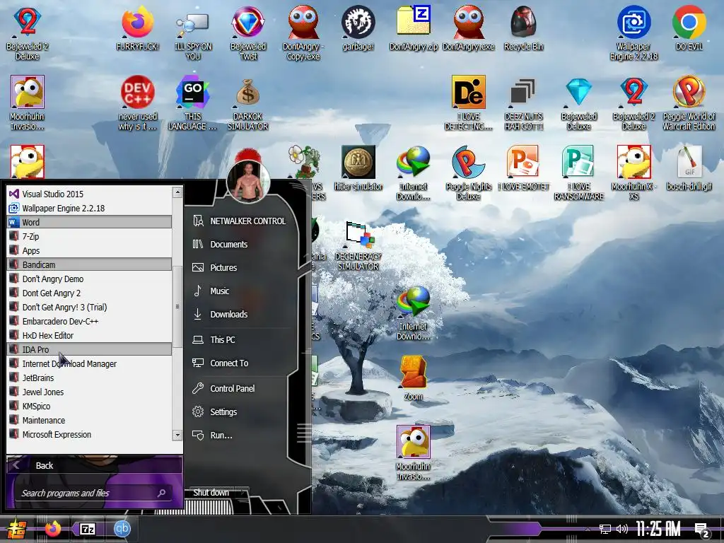Open the DEEZ NUTS HAH GOTTI icon
Viewport: 724px width, 543px height.
pyautogui.click(x=523, y=103)
